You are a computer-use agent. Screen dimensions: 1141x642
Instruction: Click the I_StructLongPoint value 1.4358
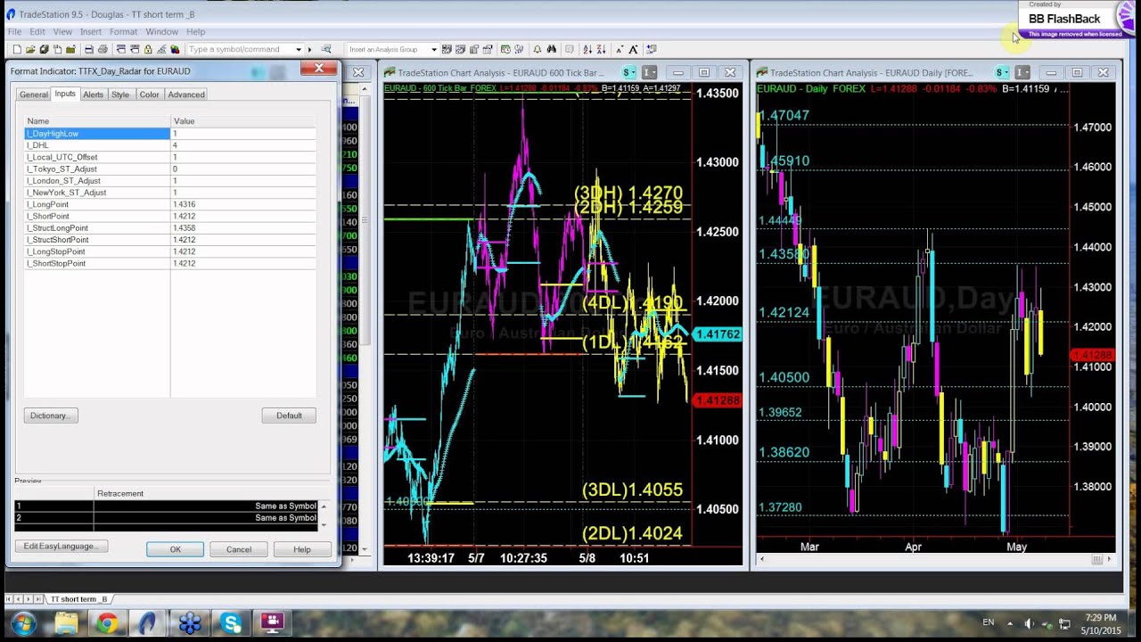click(x=185, y=228)
